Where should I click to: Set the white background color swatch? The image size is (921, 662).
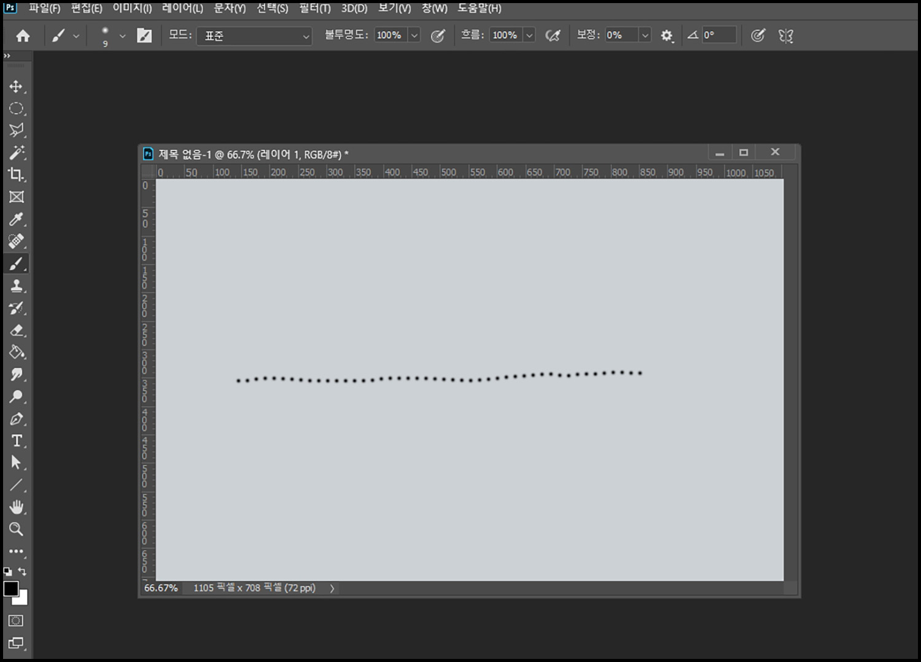(x=22, y=599)
